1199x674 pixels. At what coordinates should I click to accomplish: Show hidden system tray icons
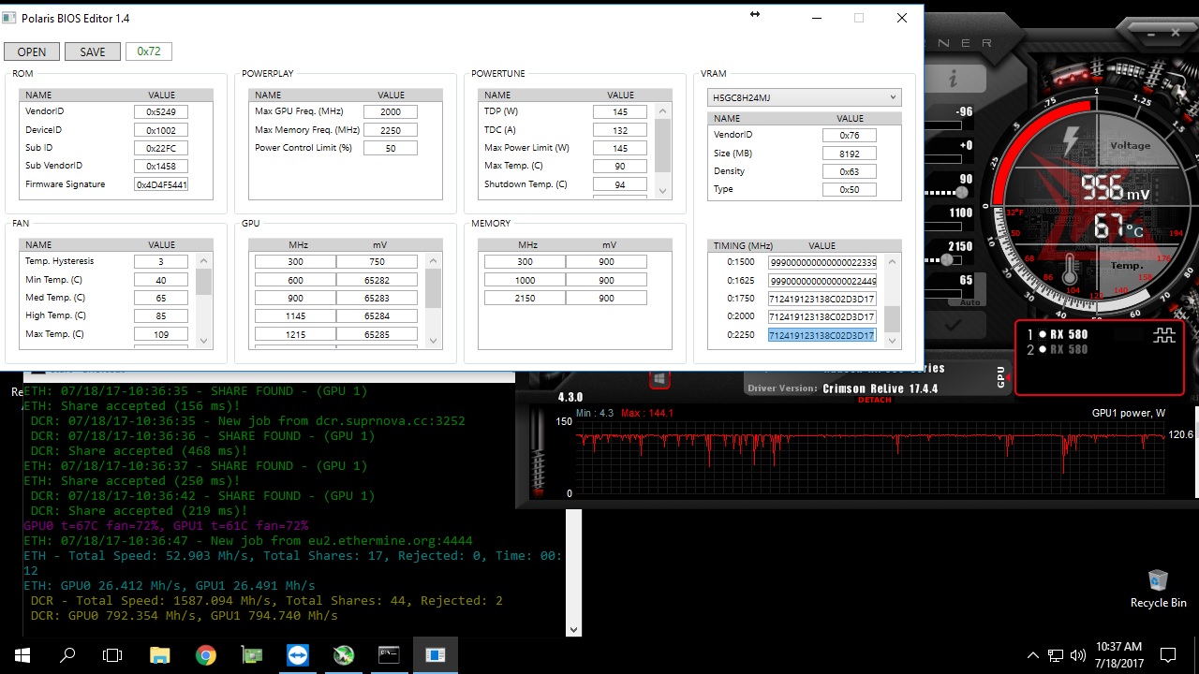pyautogui.click(x=1032, y=655)
